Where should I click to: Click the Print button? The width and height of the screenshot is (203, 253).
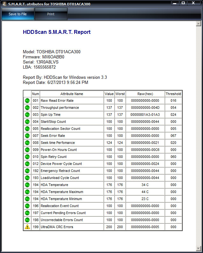point(51,14)
